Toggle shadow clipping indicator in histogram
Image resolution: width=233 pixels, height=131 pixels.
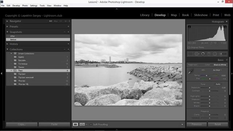click(189, 27)
